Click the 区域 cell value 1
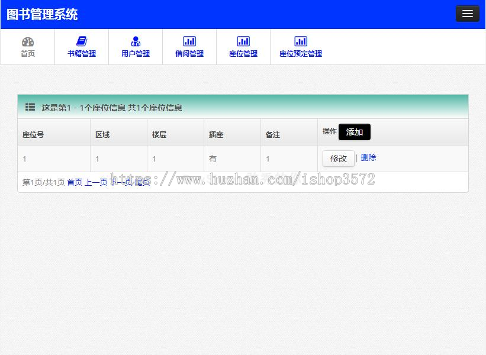The image size is (486, 355). click(97, 159)
